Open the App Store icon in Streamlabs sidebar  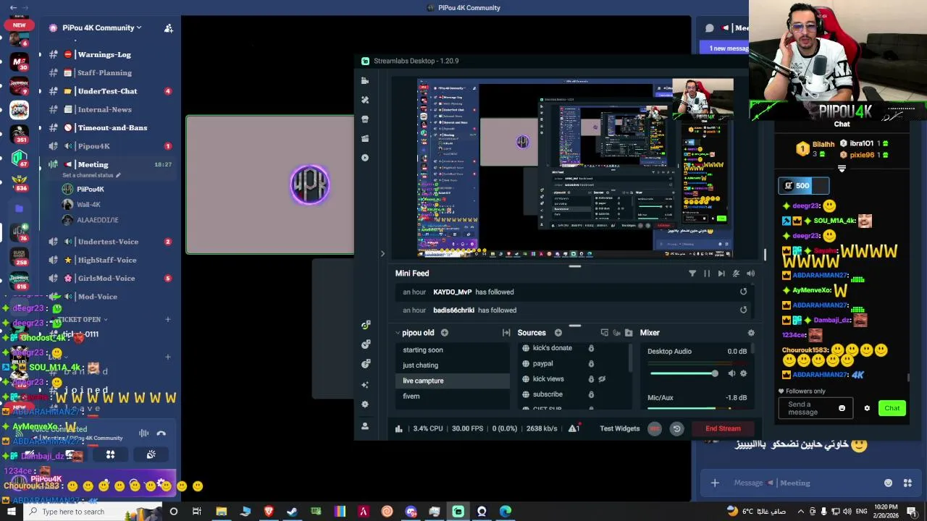[x=365, y=119]
